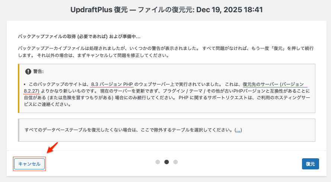Click the third progress step dot
The width and height of the screenshot is (331, 182).
pos(176,162)
